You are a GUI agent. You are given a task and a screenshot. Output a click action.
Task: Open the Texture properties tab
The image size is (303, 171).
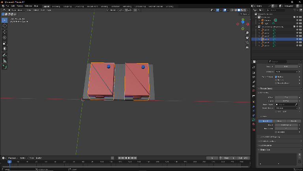(254, 130)
